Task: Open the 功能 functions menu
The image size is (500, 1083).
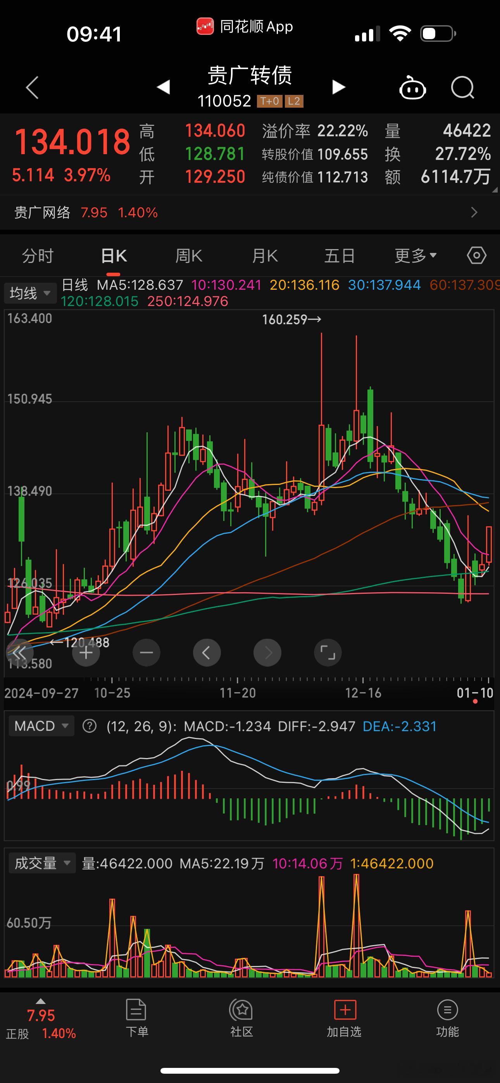Action: (x=447, y=1018)
